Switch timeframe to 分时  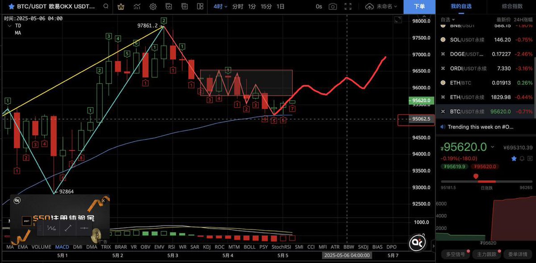click(x=238, y=7)
